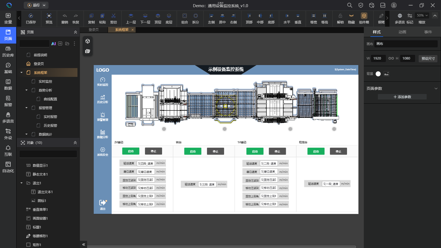Open the Alarm (报警) sidebar panel
Image resolution: width=441 pixels, height=248 pixels.
tap(8, 101)
